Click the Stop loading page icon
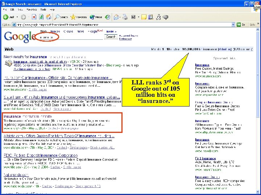Screen dimensions: 261x195 pyautogui.click(x=34, y=17)
